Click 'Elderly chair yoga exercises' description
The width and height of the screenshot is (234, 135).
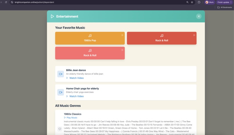[80, 92]
